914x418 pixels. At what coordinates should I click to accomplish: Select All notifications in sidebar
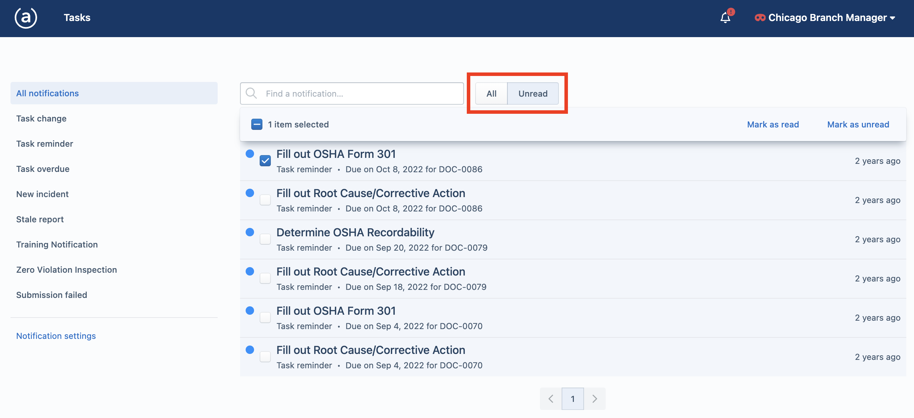(x=114, y=93)
